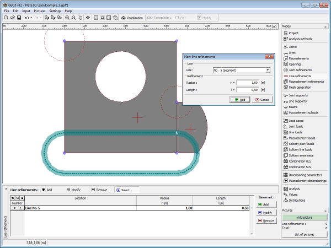Click Add button in the dialog
331x248 pixels.
pos(239,99)
